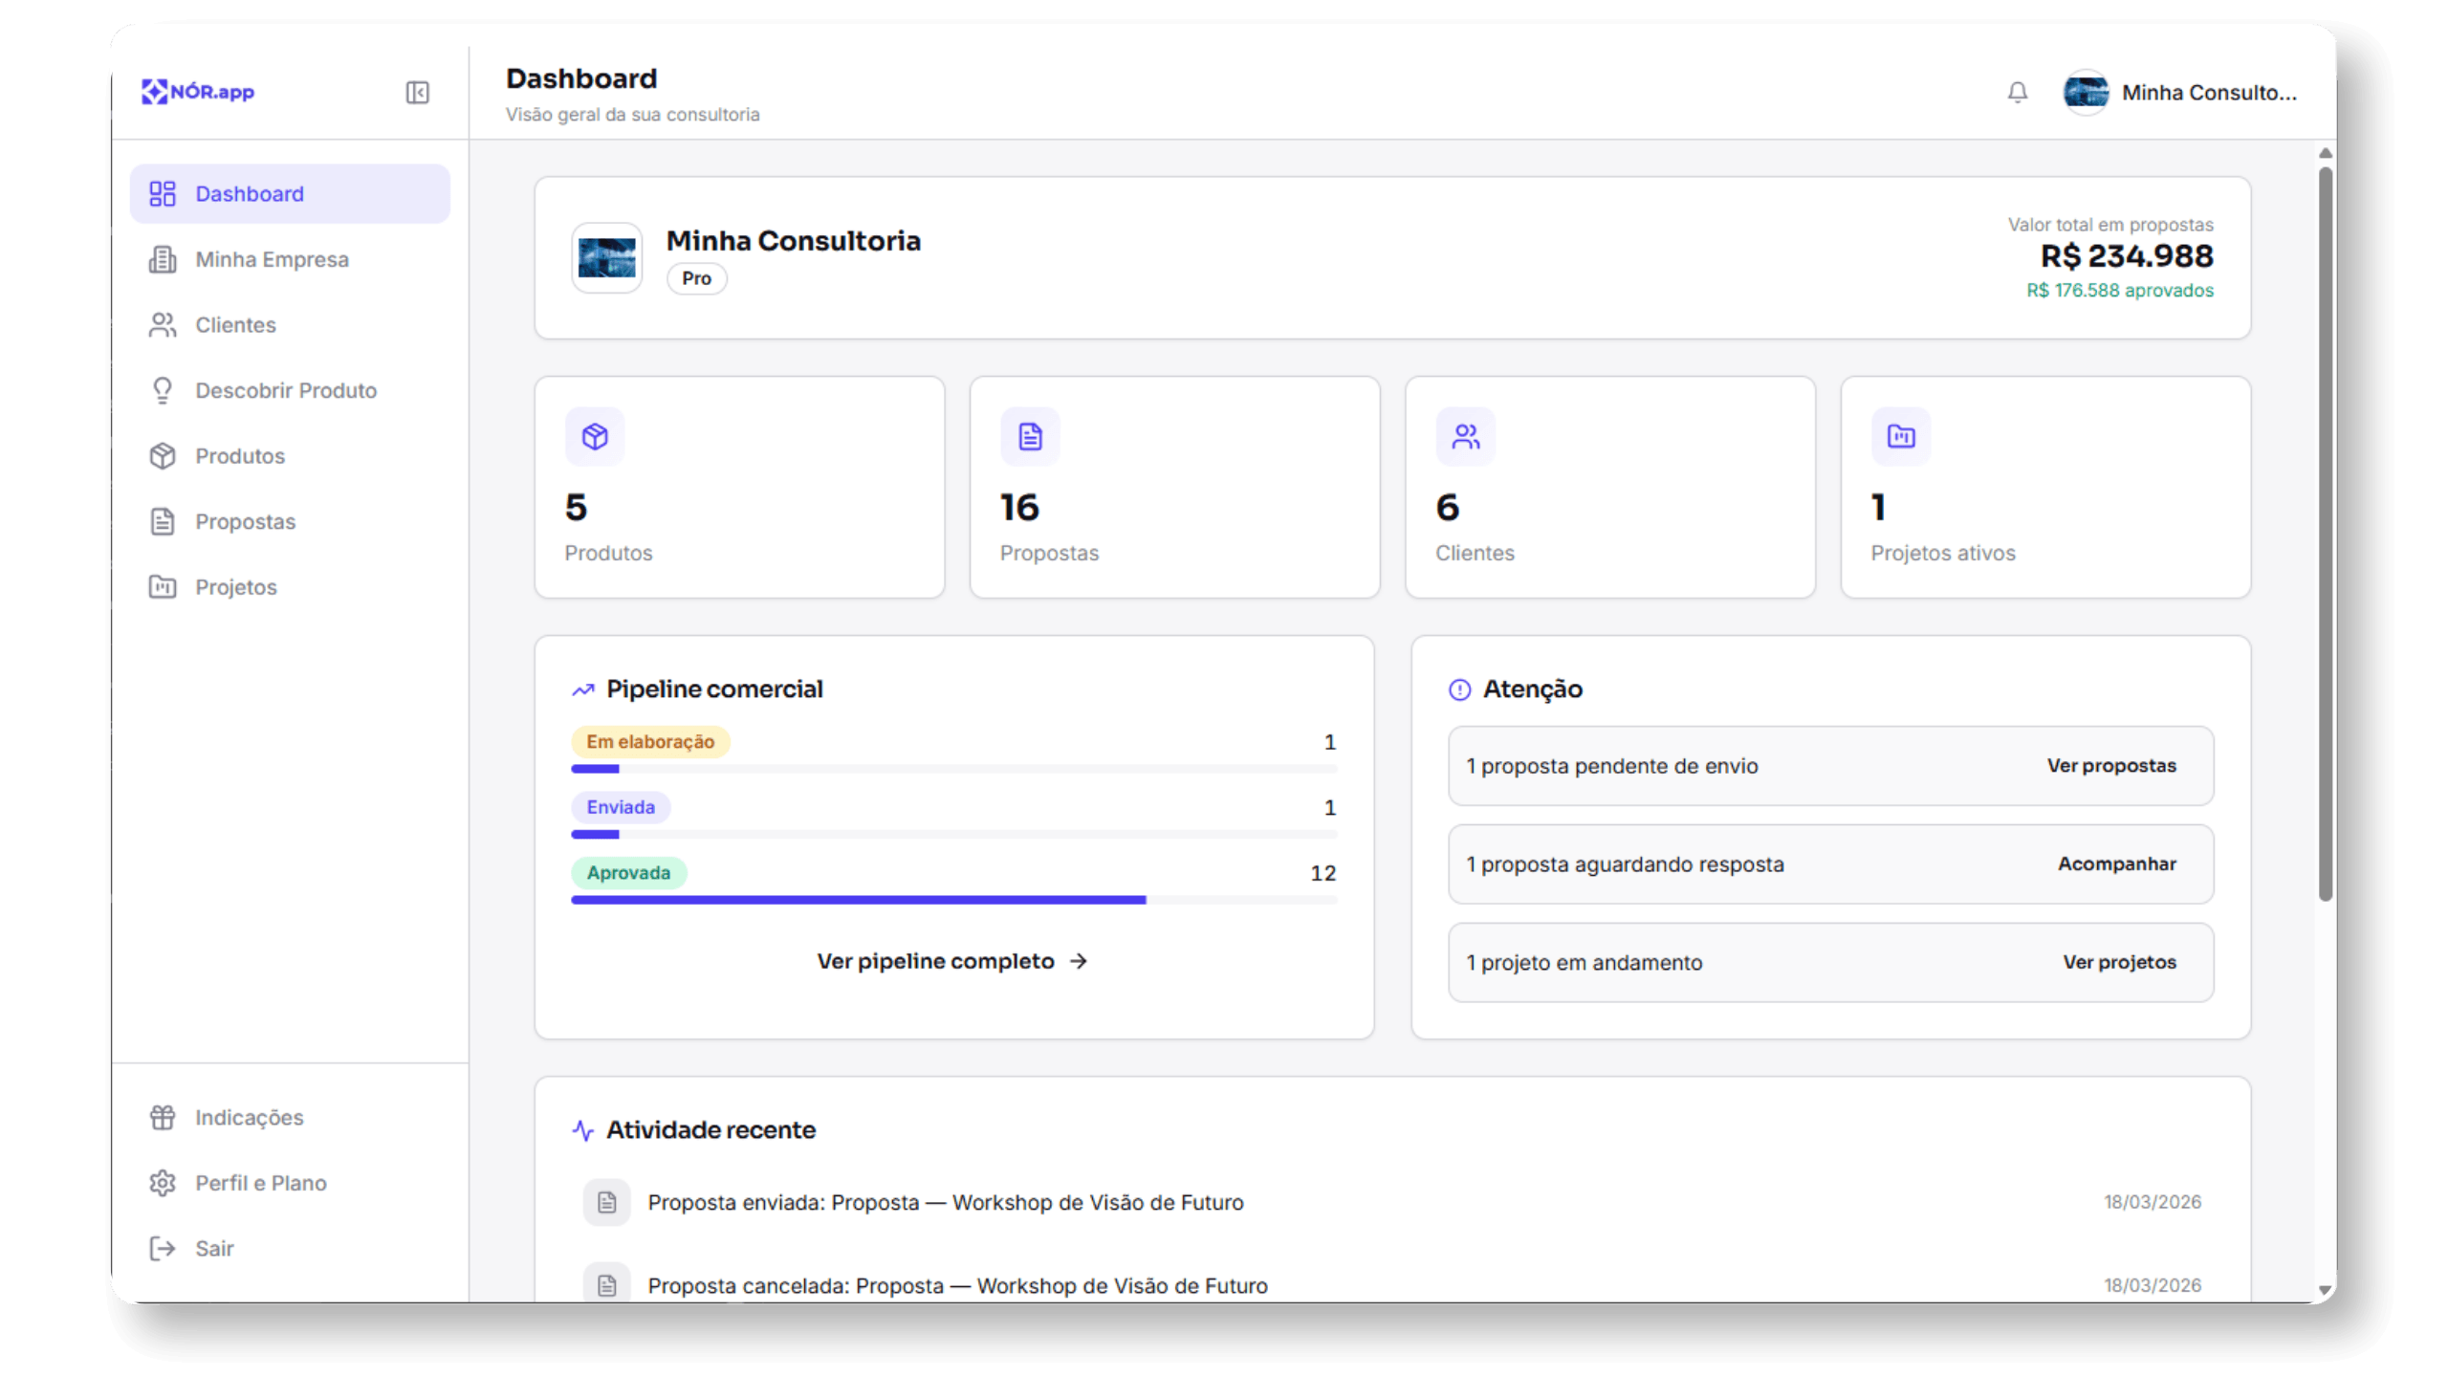This screenshot has height=1377, width=2448.
Task: Click the Produtos cube icon card
Action: point(595,437)
